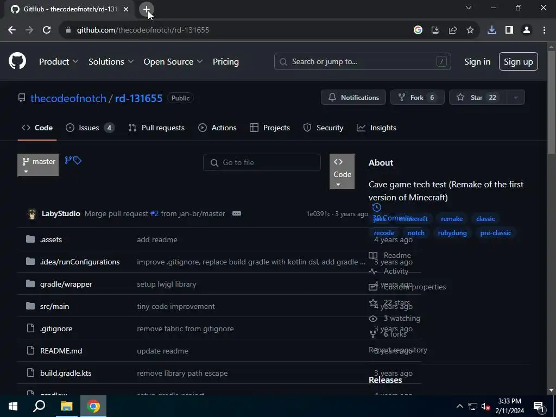Click the recode topic tag
The image size is (556, 417).
click(384, 233)
